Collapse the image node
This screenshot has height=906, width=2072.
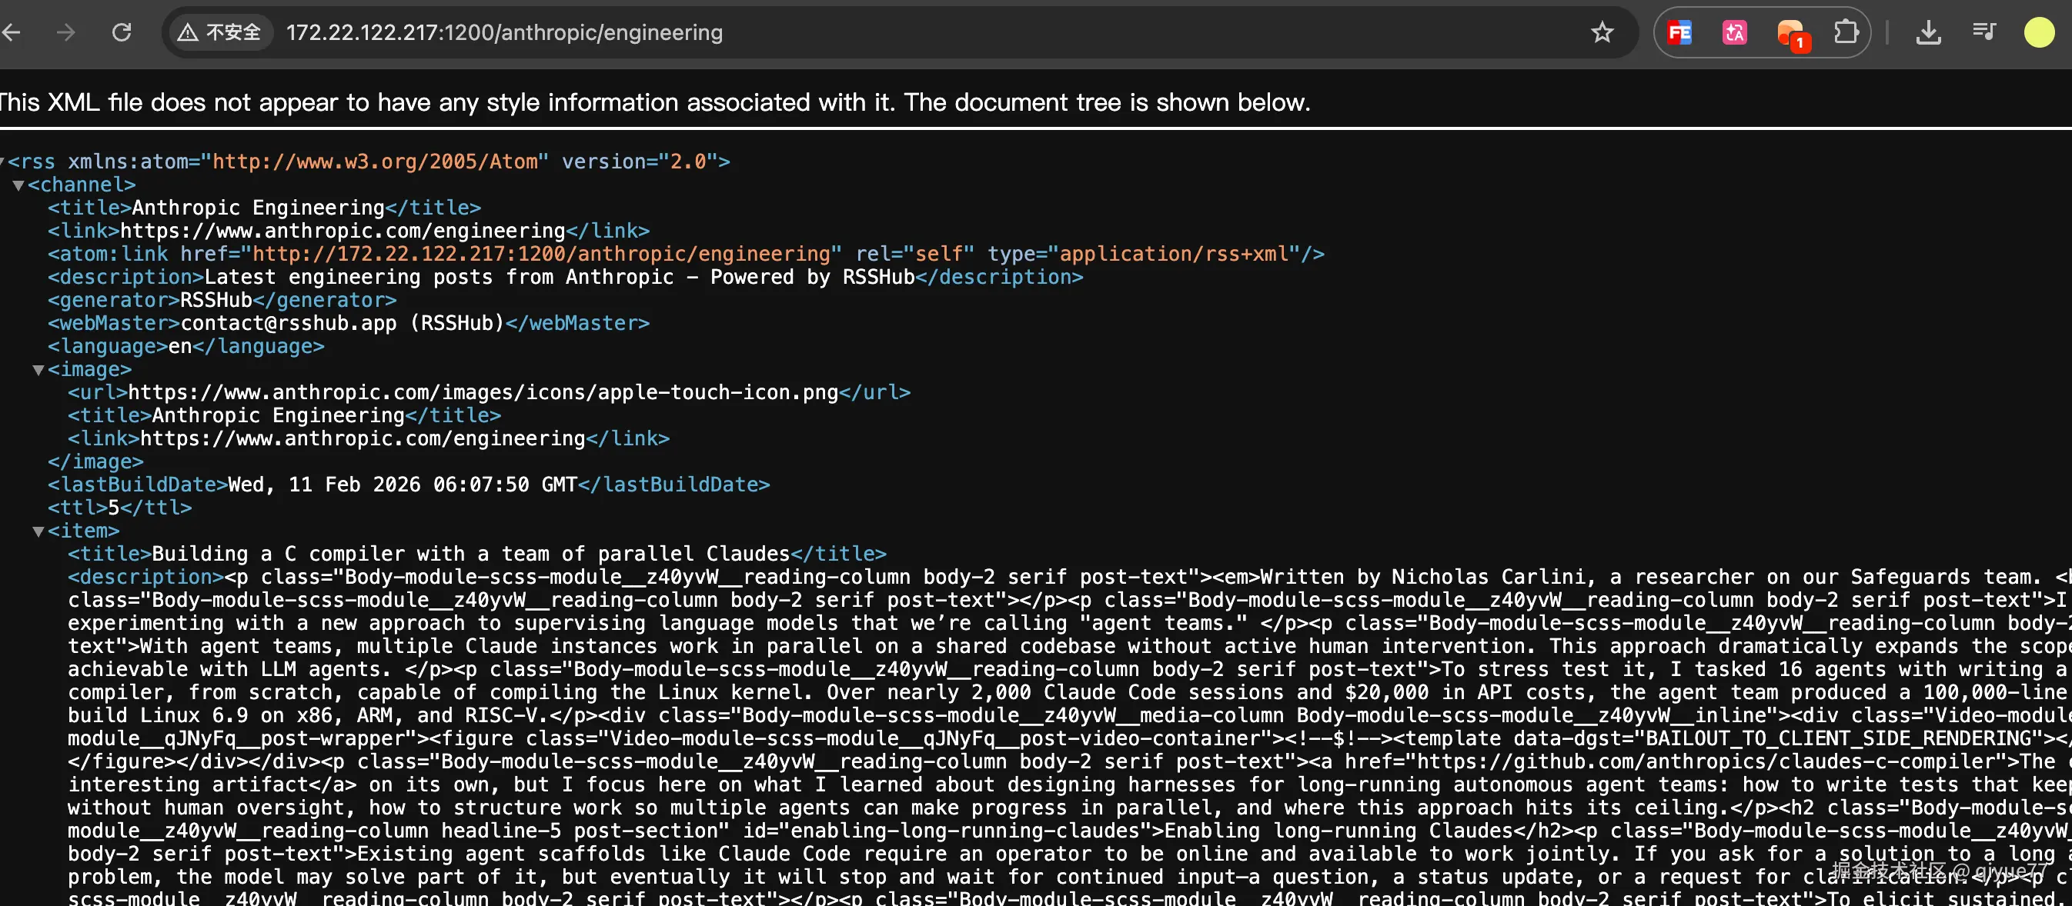(x=38, y=370)
